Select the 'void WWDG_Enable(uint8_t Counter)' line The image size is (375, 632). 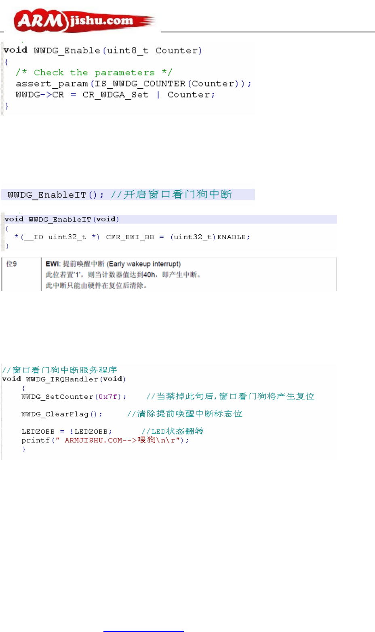point(103,50)
